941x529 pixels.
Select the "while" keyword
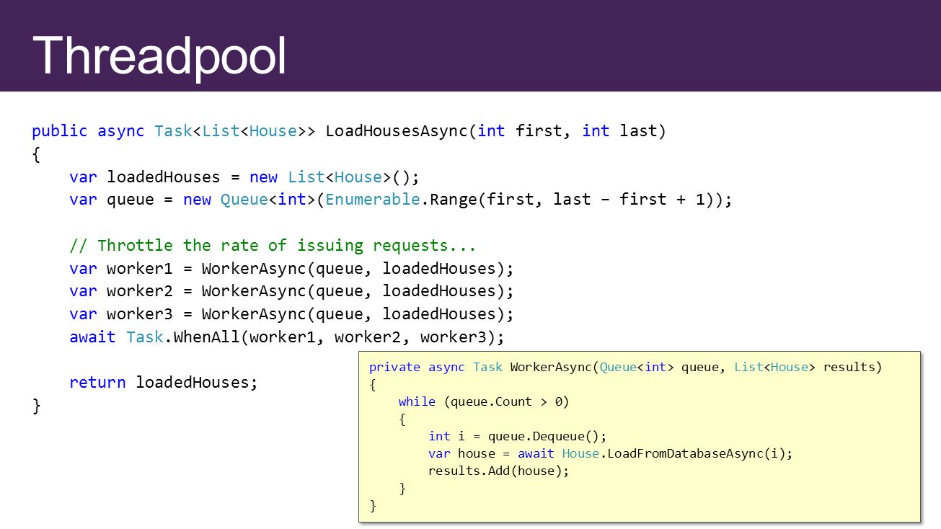[x=417, y=402]
